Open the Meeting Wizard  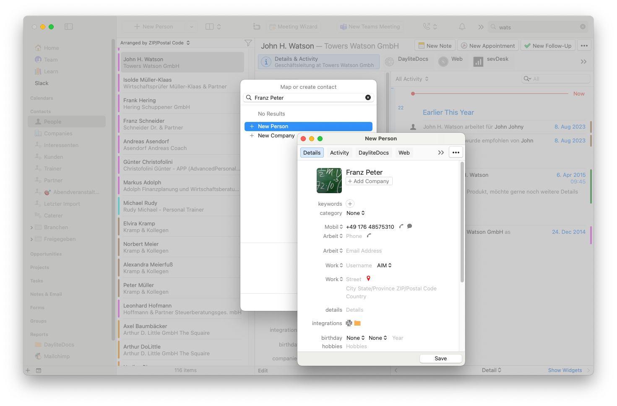293,27
